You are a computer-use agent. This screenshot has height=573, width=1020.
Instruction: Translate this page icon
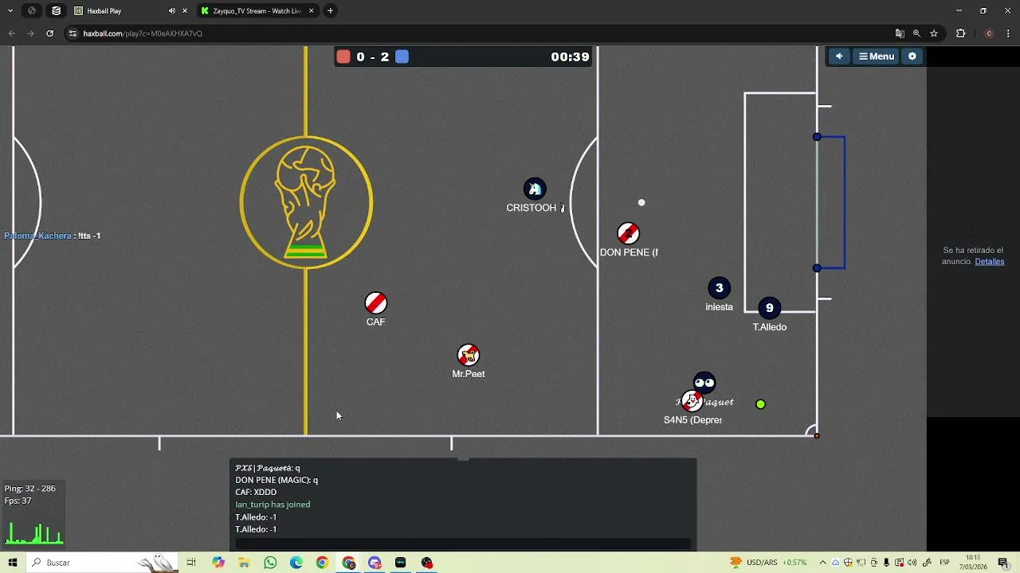pos(900,33)
